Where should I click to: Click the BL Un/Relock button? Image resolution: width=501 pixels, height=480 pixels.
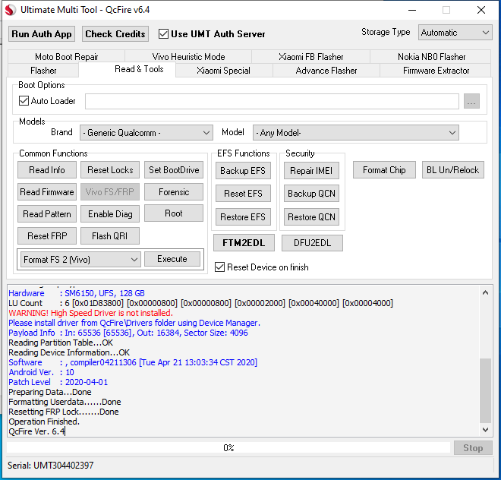click(452, 170)
